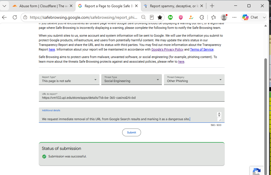
Task: Click the Additional details scroll stepper arrows
Action: 219,114
